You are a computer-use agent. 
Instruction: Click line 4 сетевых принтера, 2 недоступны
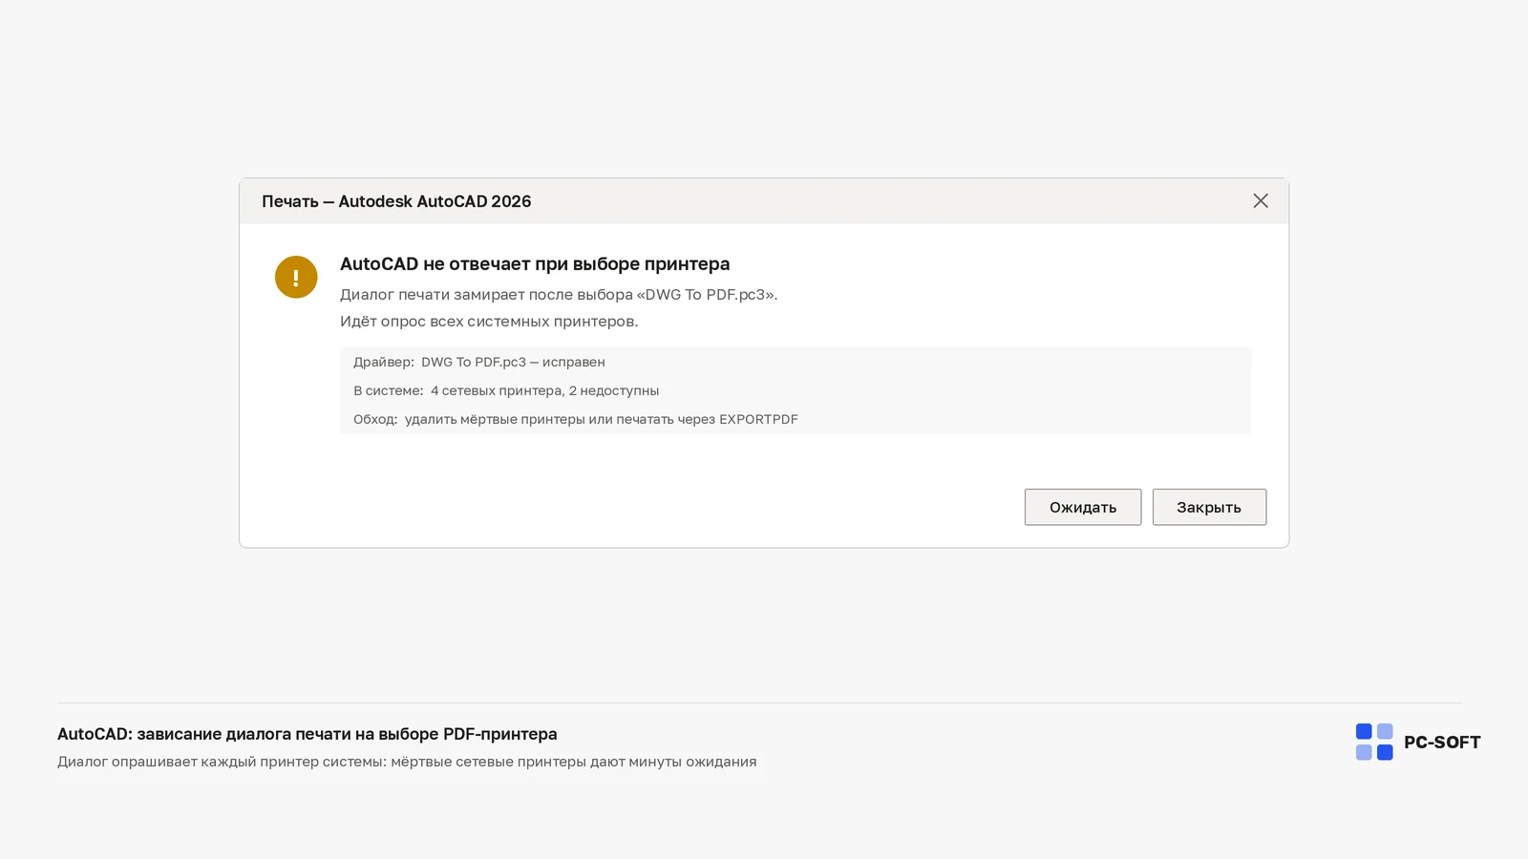point(506,390)
